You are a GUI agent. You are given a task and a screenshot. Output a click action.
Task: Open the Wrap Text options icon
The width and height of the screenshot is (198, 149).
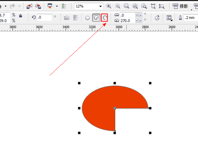169,18
